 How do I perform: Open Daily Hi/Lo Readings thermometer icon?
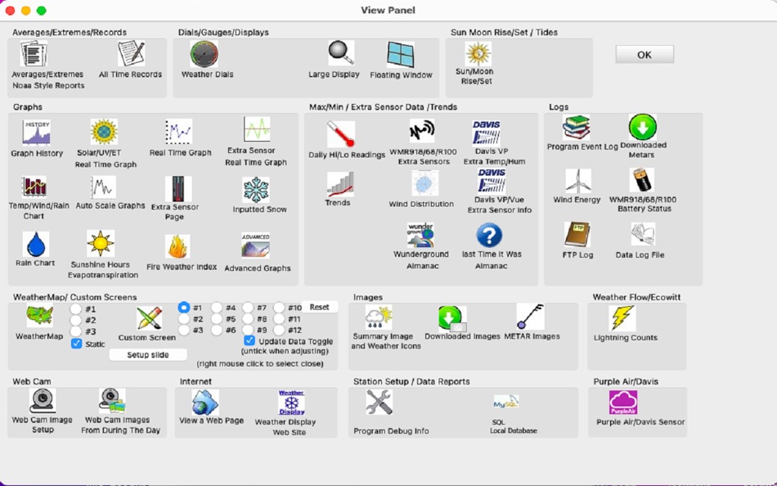pyautogui.click(x=341, y=134)
